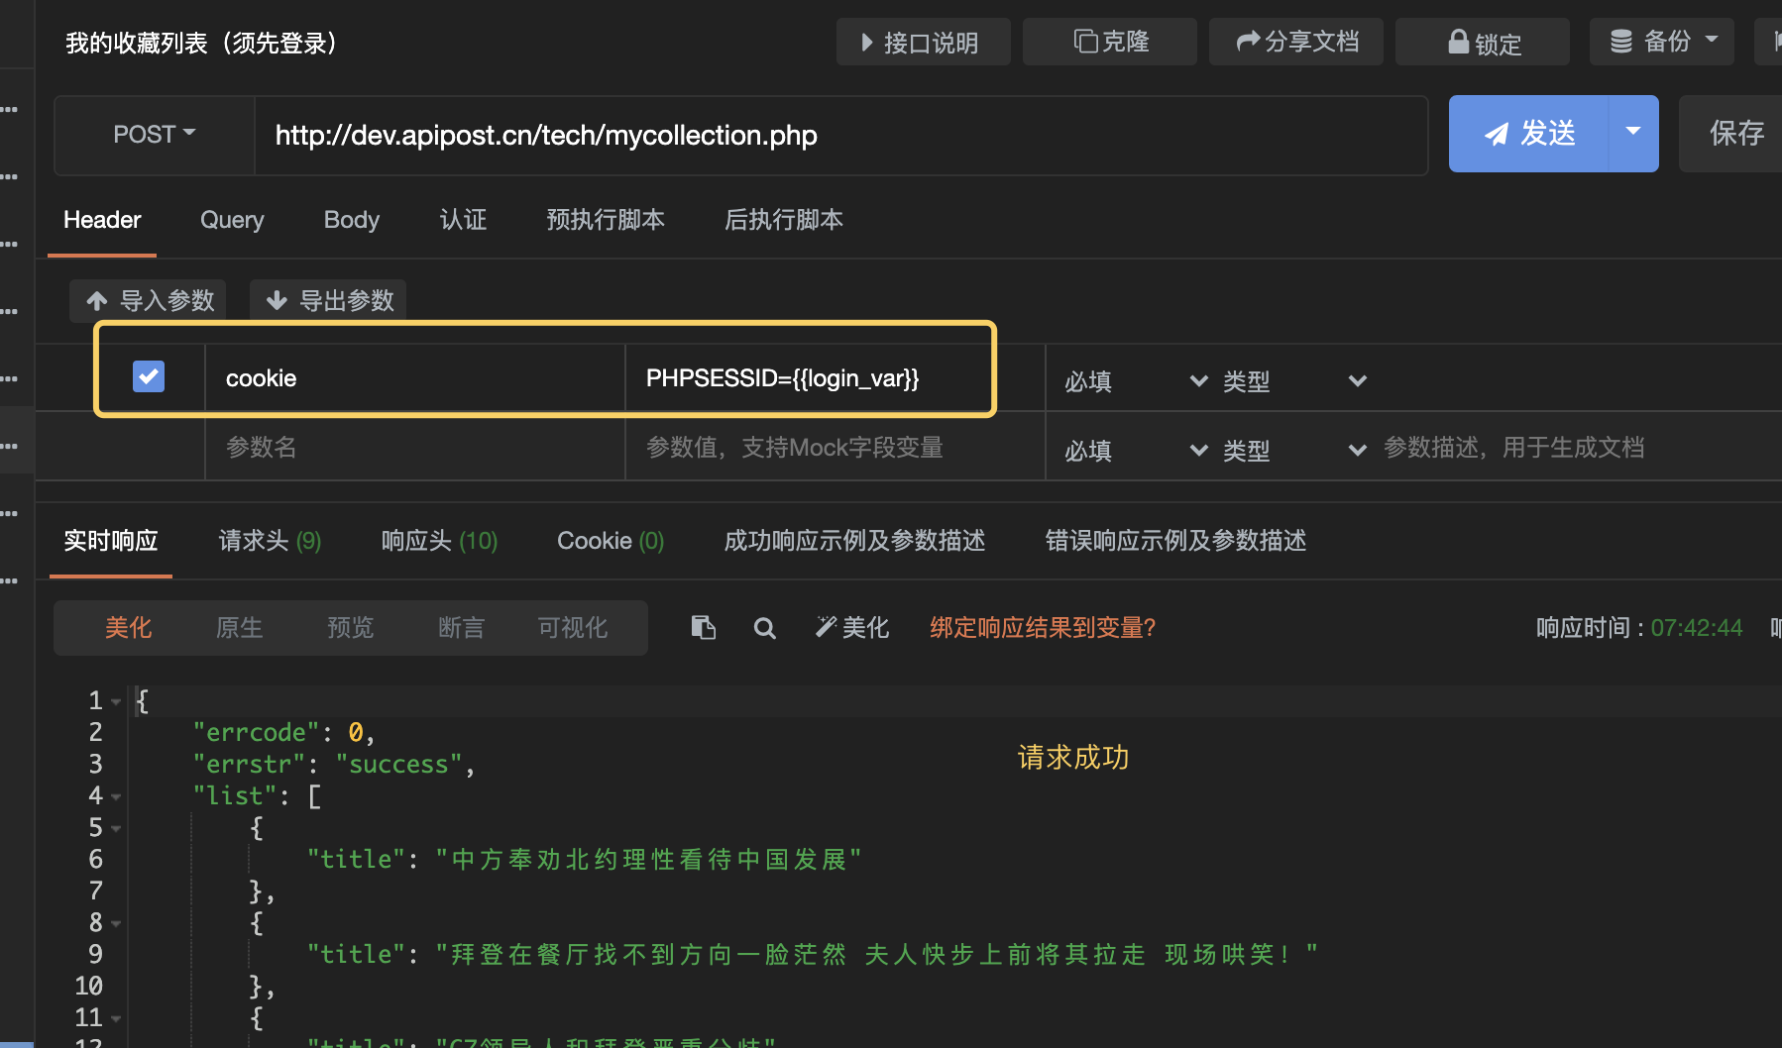
Task: Click the empty 参数名 field
Action: (414, 448)
